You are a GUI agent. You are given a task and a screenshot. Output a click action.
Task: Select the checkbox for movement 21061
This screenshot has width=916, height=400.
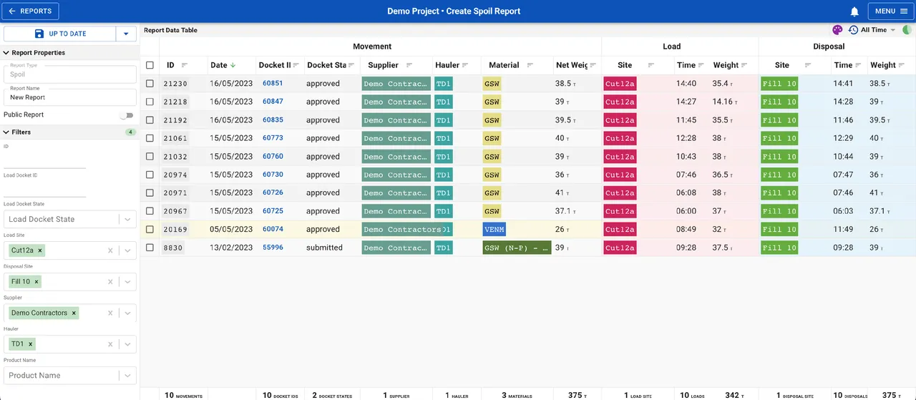[150, 138]
